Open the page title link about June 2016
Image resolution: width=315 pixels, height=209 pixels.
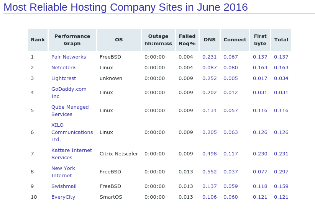tap(126, 7)
